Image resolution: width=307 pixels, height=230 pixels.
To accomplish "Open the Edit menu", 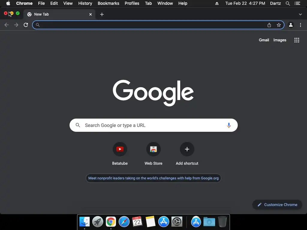I will point(54,3).
